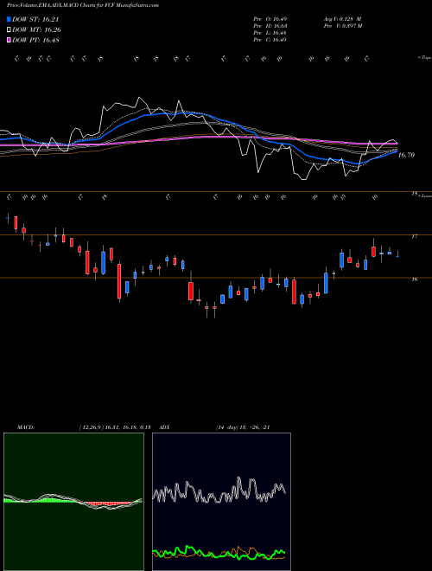Click the 'MACD:' panel heading
This screenshot has width=432, height=571.
(26, 427)
